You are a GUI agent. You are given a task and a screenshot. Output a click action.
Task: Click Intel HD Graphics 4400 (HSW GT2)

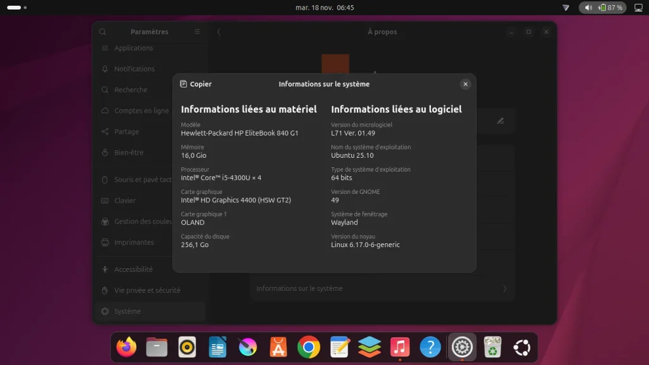coord(236,200)
